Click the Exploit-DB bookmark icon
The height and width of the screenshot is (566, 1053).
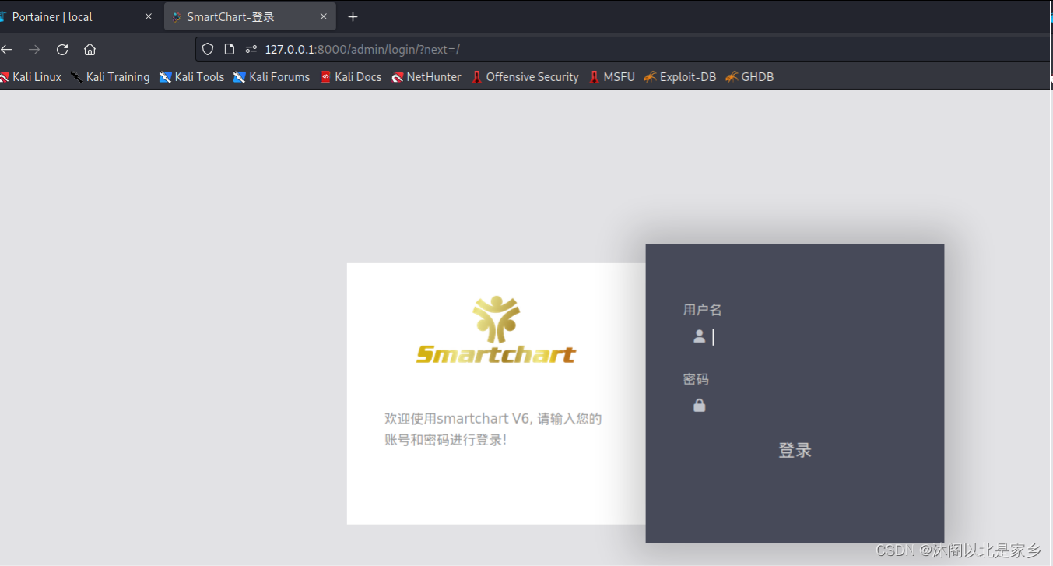(x=650, y=76)
